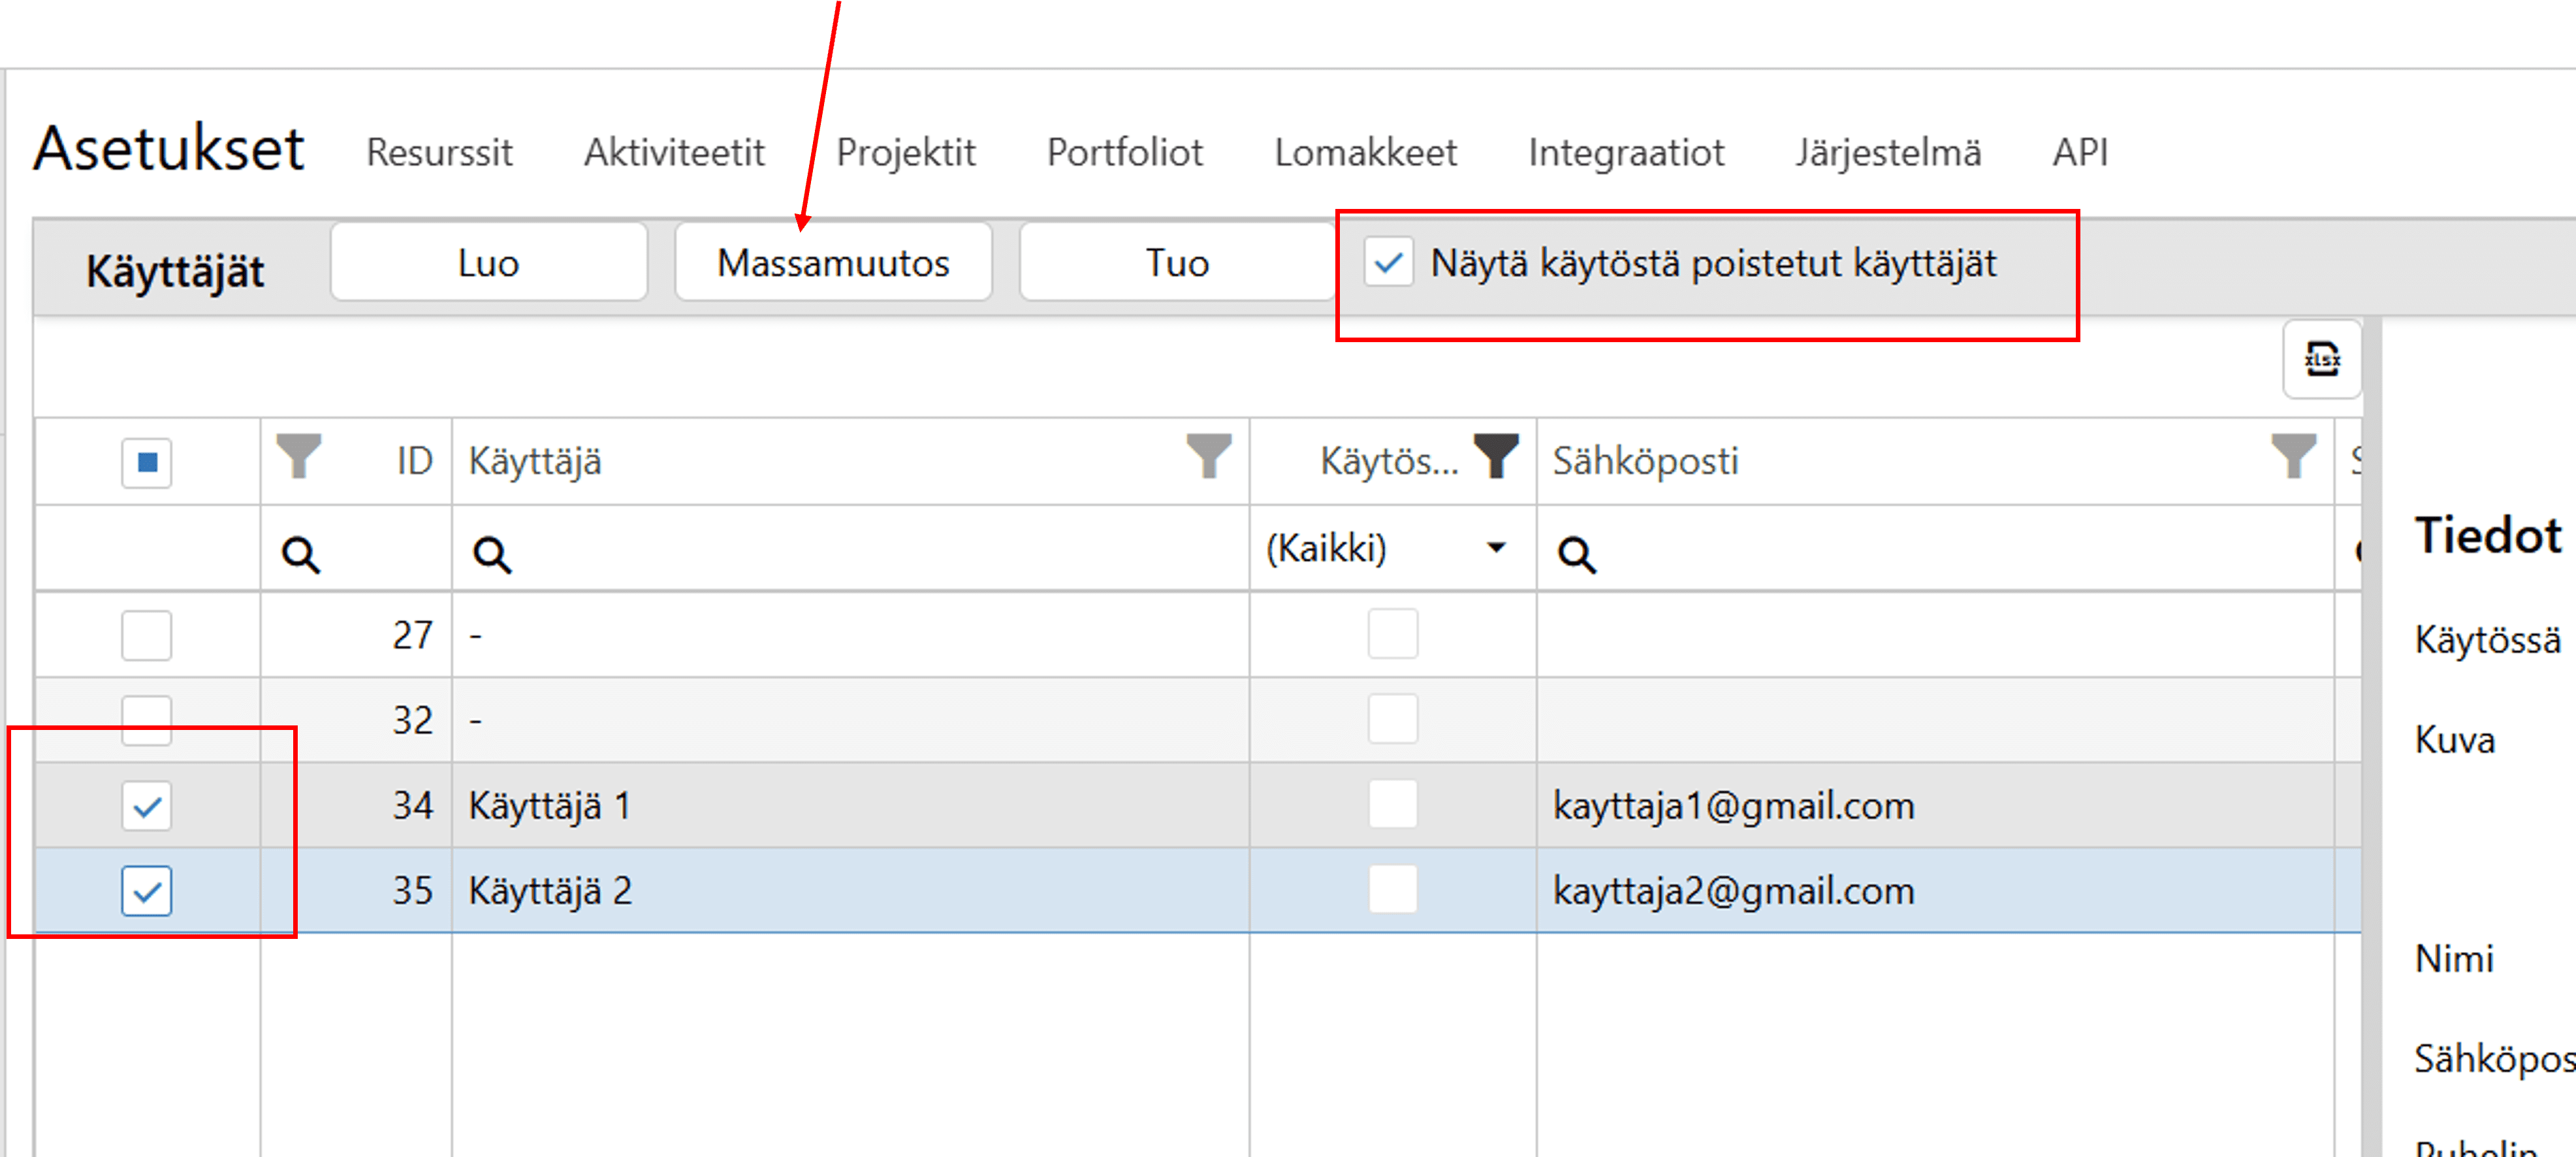
Task: Toggle the select-all checkbox in table header
Action: (x=147, y=462)
